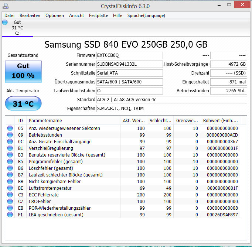Click the Grenzwe... column header

tap(187, 121)
